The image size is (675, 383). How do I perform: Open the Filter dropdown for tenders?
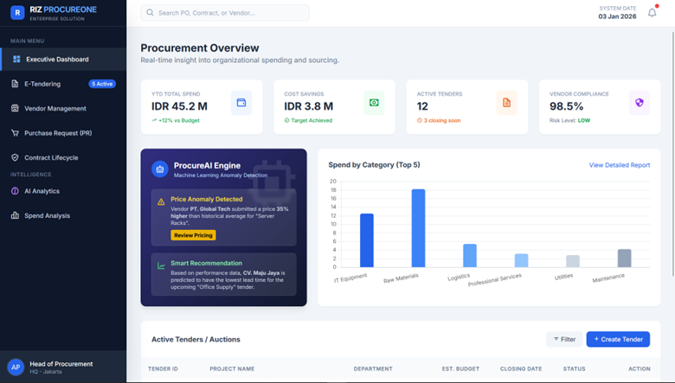(x=562, y=339)
